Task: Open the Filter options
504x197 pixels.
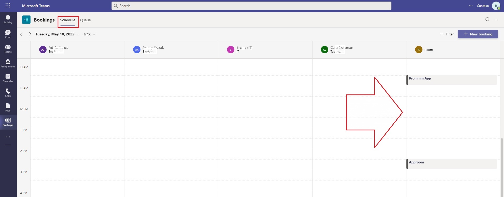Action: 447,34
